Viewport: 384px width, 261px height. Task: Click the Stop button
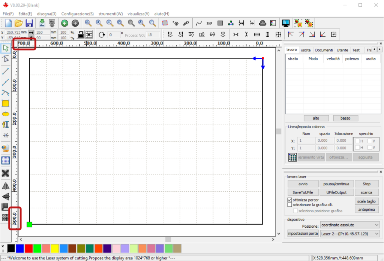pyautogui.click(x=366, y=184)
